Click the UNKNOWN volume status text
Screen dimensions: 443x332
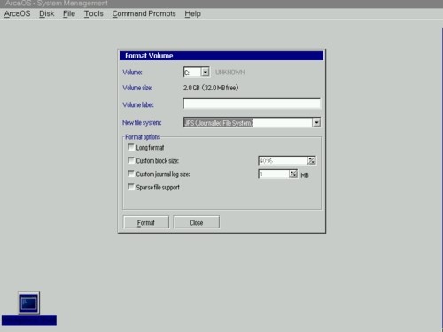point(229,73)
